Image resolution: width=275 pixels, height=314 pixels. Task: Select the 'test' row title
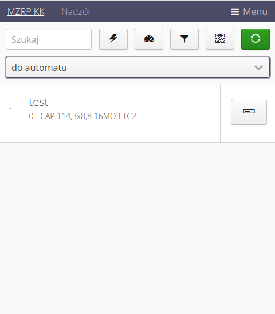coord(38,102)
